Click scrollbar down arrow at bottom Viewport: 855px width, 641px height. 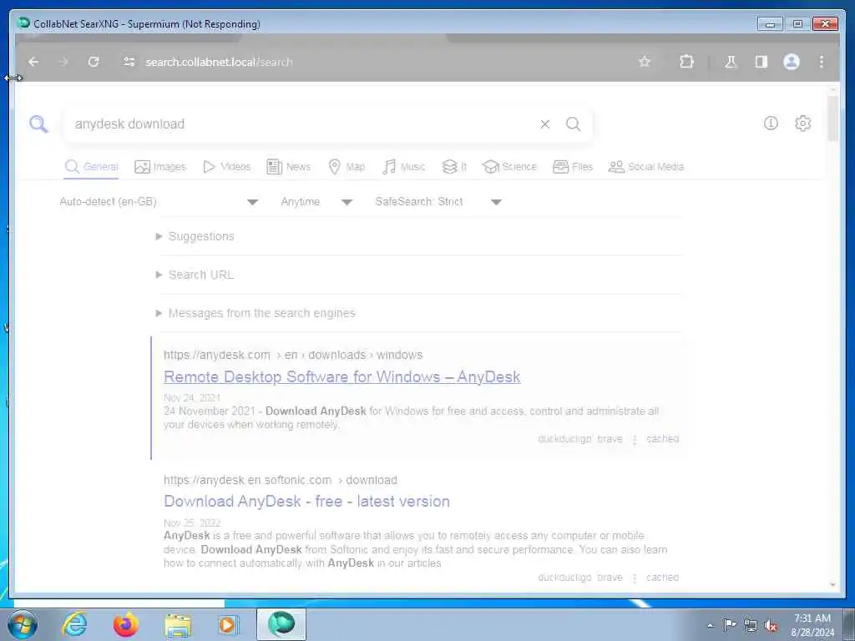832,585
